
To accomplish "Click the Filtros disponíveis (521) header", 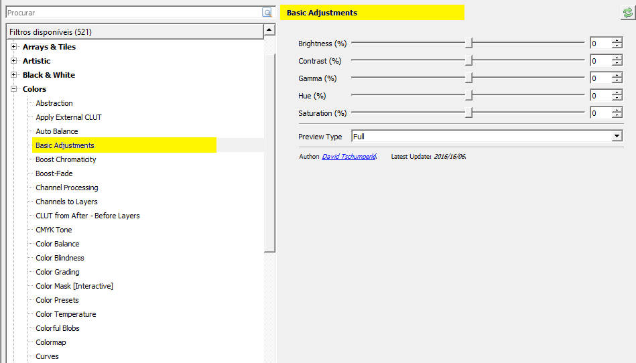I will pyautogui.click(x=135, y=31).
